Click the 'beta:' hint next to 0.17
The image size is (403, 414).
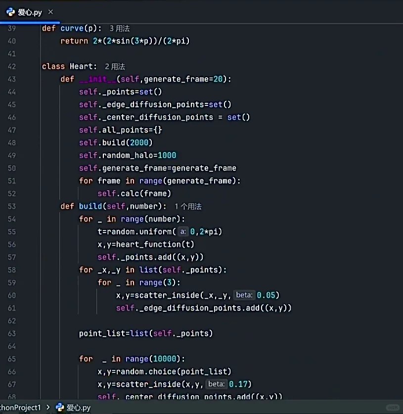coord(217,384)
